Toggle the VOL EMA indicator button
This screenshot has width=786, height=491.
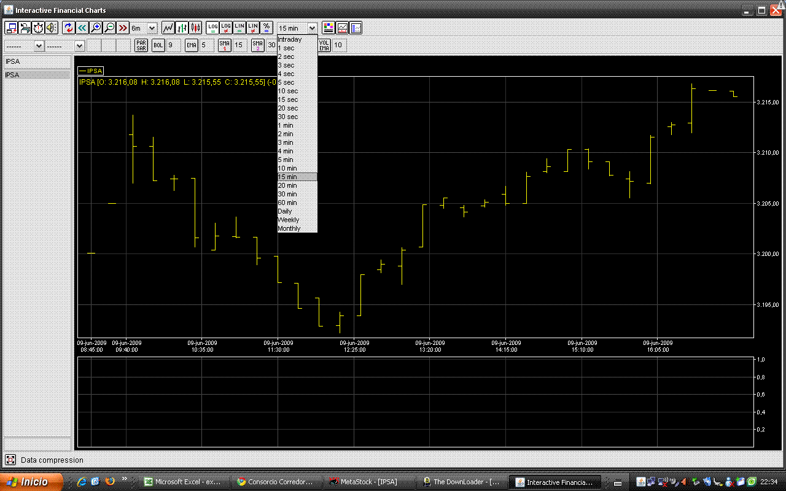(324, 45)
